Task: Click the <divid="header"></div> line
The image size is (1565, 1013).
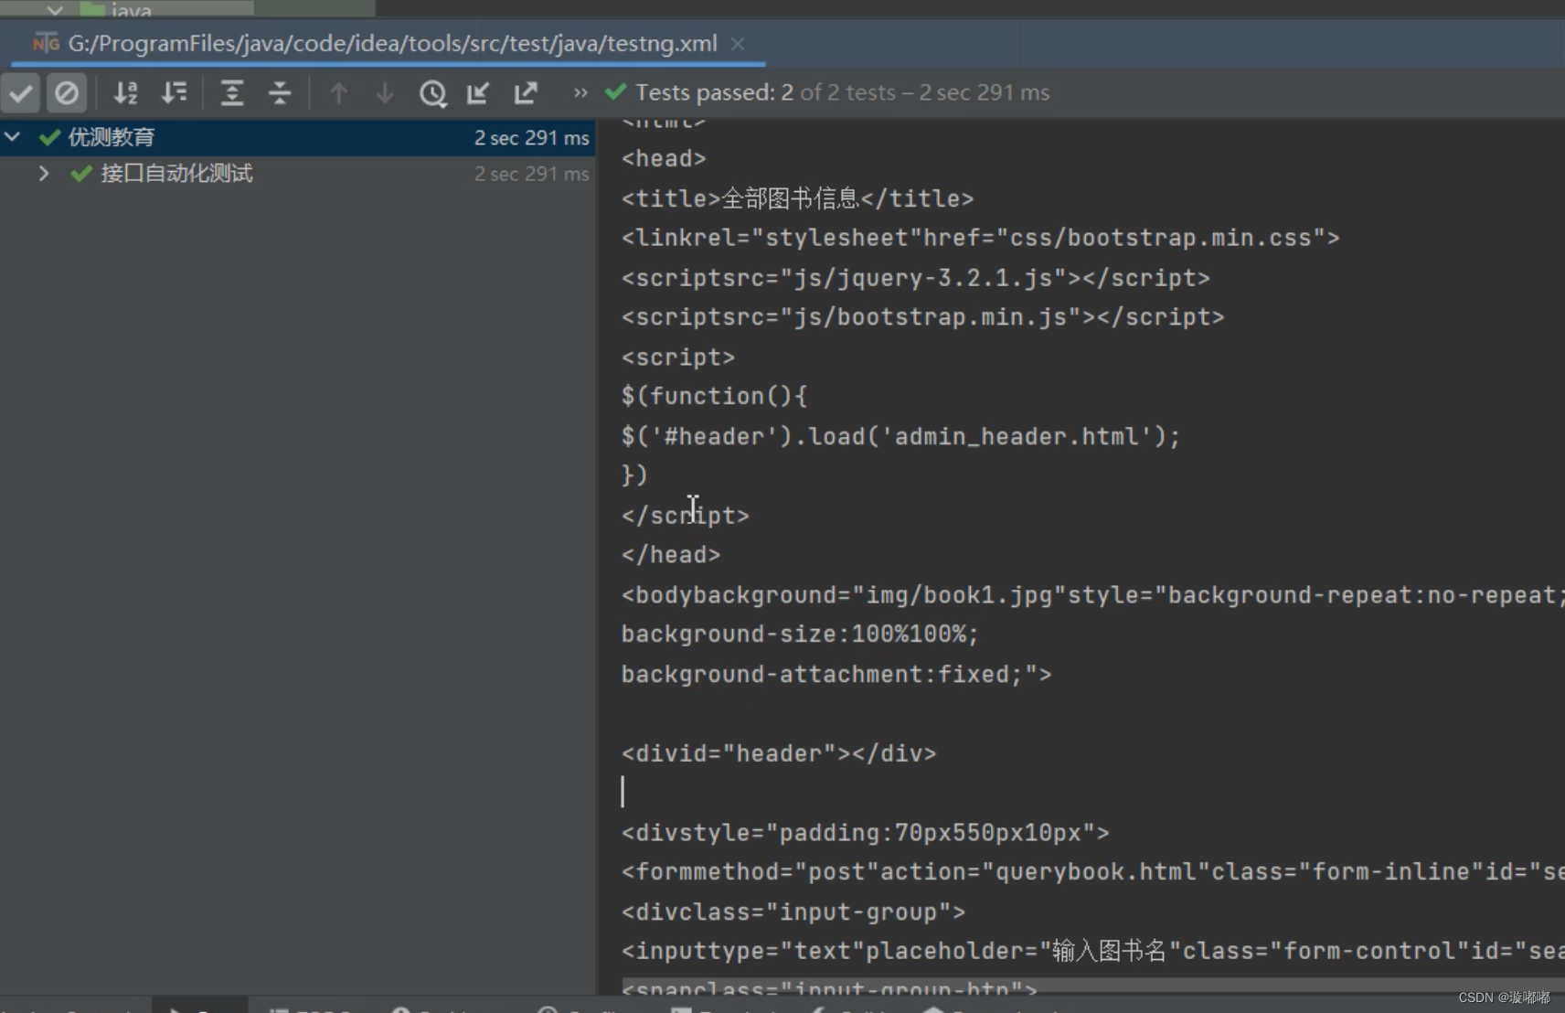Action: (x=779, y=753)
